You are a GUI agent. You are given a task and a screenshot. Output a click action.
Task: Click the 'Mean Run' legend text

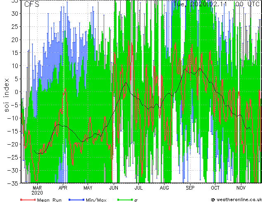tap(49, 200)
